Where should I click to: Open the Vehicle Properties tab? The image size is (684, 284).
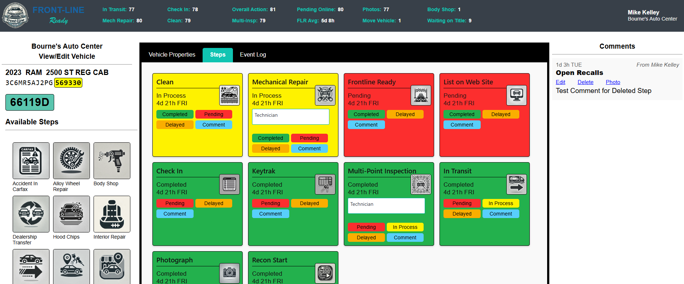172,55
